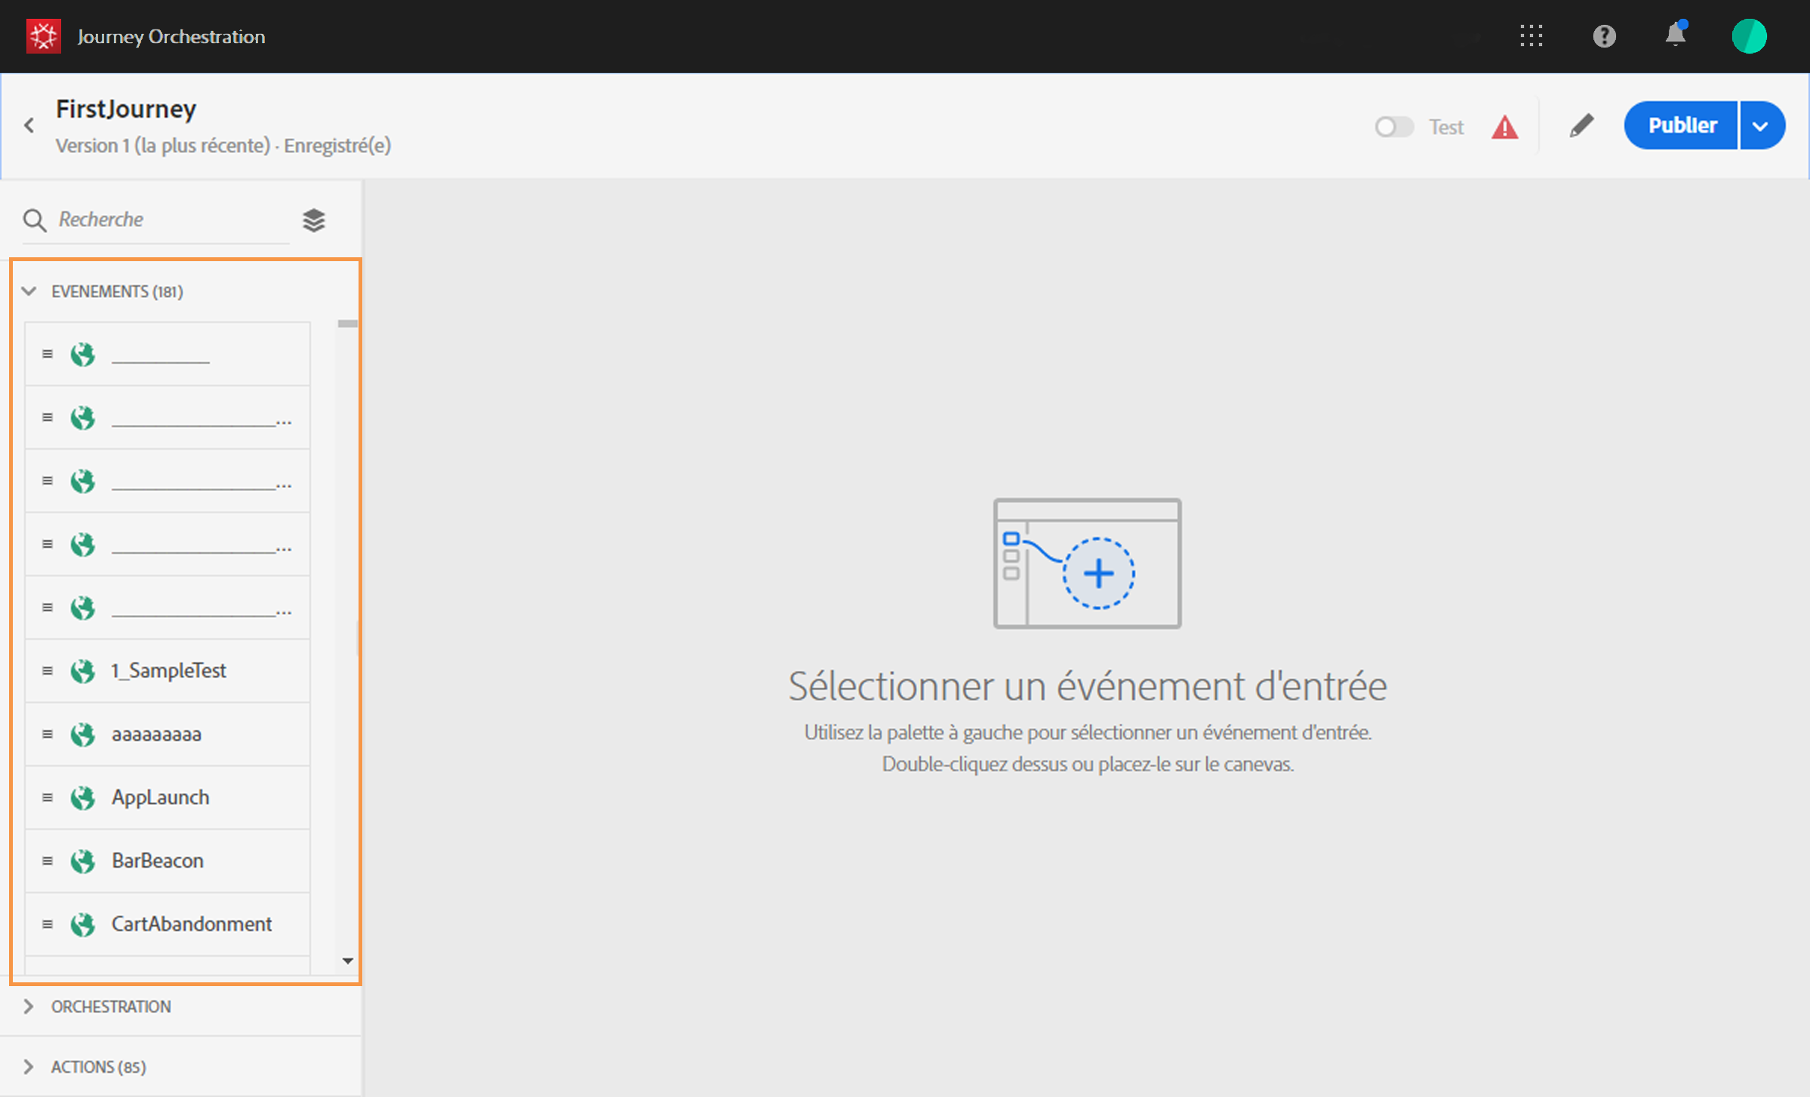Viewport: 1810px width, 1097px height.
Task: Expand the ACTIONS (85) section
Action: [29, 1067]
